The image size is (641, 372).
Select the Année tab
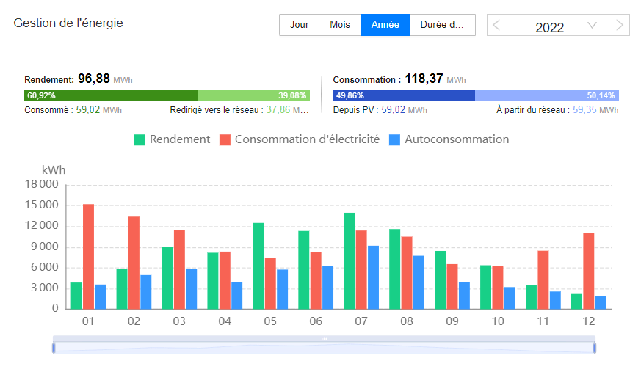(385, 25)
